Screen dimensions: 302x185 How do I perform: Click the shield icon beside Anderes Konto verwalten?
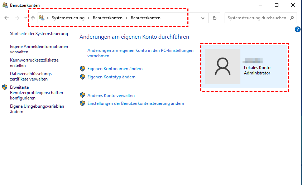coord(82,96)
